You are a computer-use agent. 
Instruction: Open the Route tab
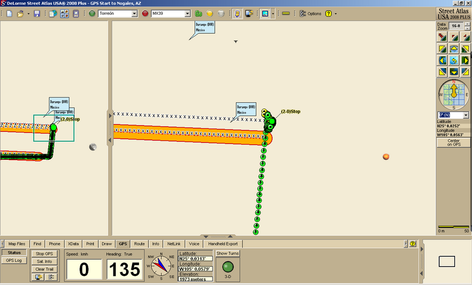coord(139,244)
